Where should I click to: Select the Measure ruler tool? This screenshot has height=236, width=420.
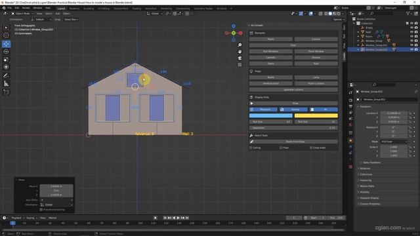click(6, 84)
